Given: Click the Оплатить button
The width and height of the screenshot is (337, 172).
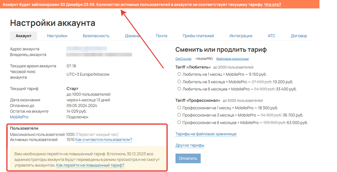Looking at the screenshot, I should 188,158.
